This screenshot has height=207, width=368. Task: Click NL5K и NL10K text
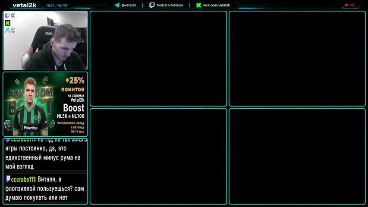[x=70, y=116]
